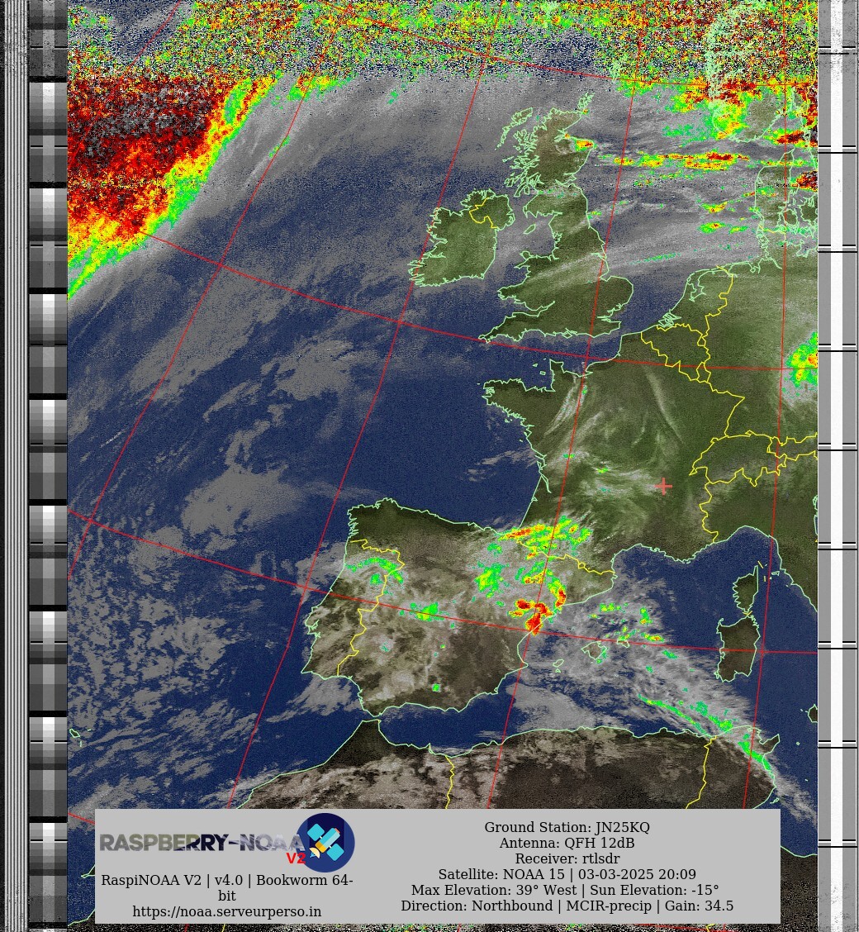Click the Raspberry-NOAA V2 satellite logo

325,842
